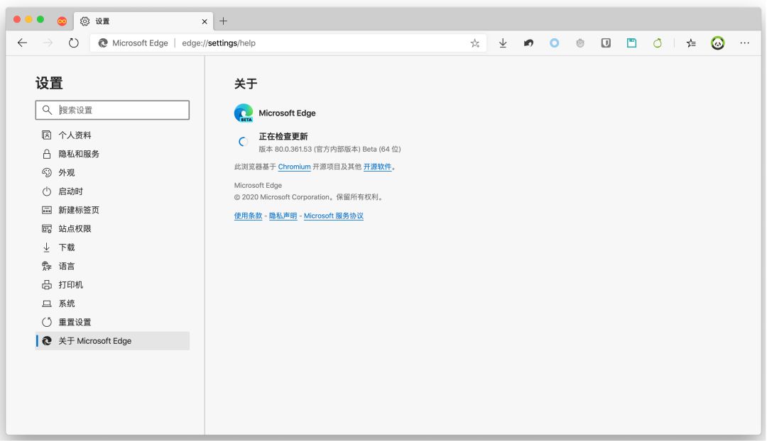Open 个人资料 settings section

coord(112,135)
